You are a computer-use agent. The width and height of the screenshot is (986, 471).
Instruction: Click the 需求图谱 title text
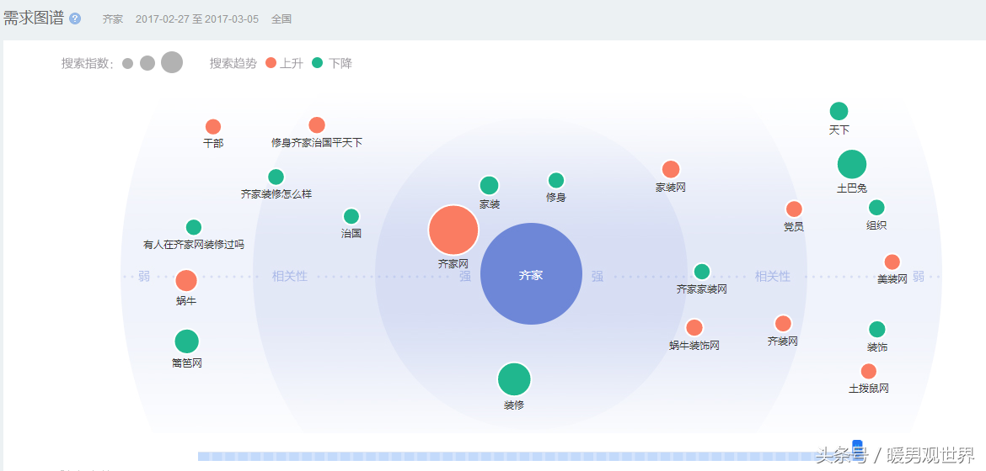click(34, 19)
